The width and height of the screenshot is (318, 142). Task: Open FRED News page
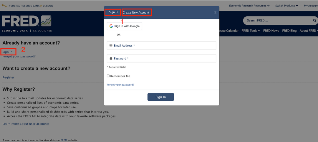271,31
